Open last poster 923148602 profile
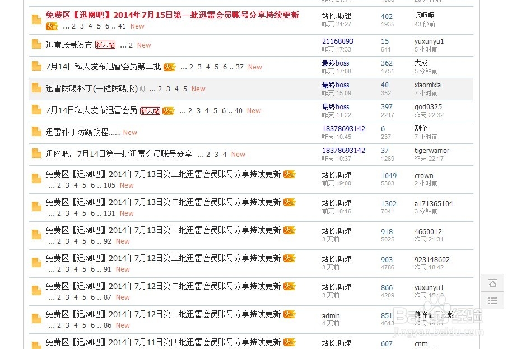This screenshot has height=349, width=512. [x=432, y=260]
